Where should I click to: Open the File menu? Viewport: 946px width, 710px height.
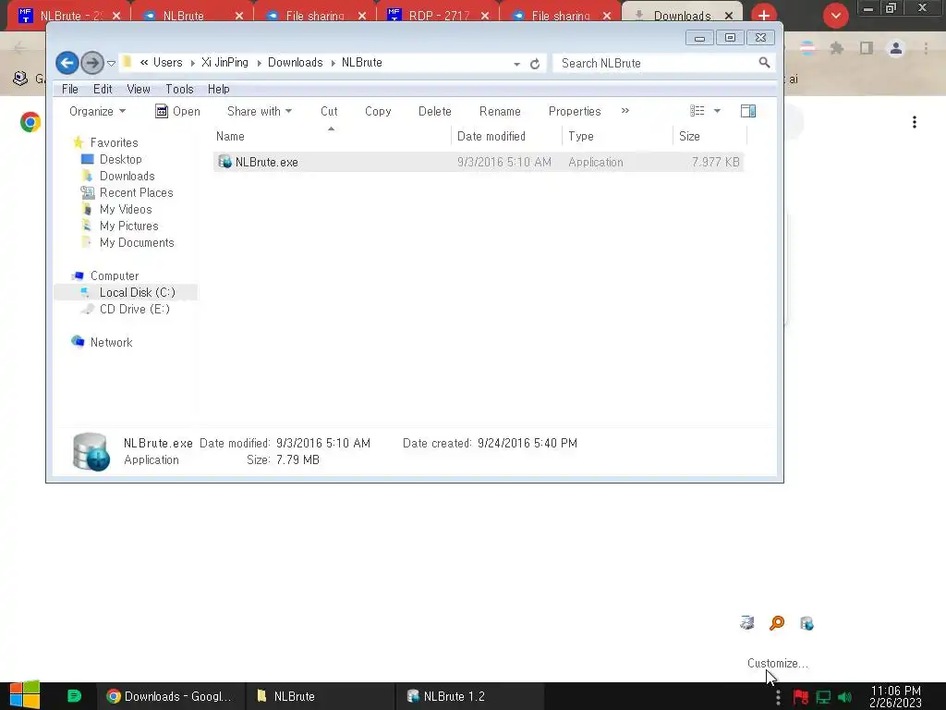[70, 89]
